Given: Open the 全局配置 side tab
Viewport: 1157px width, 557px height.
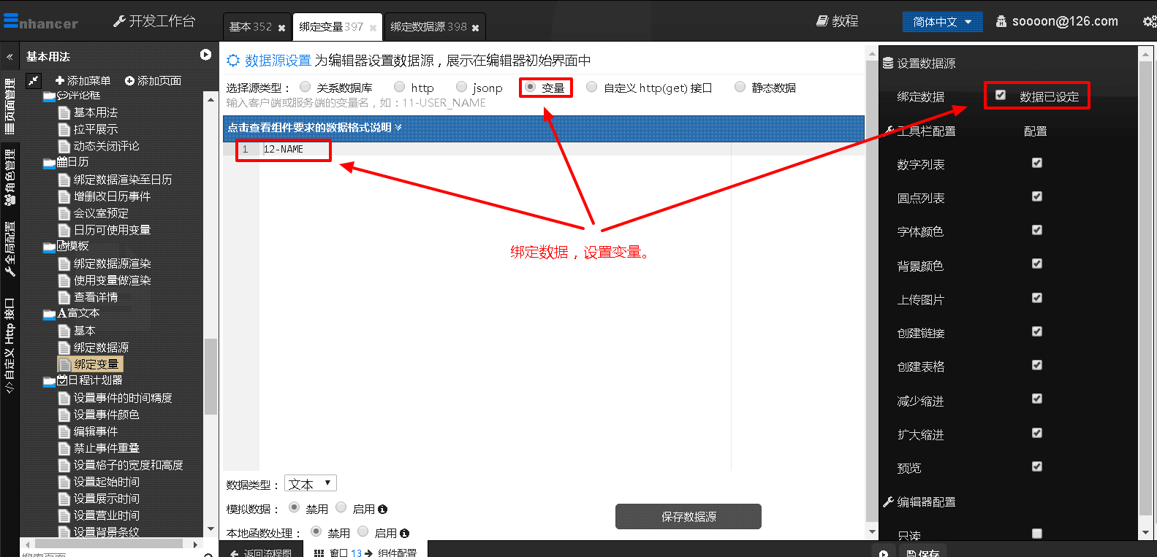Looking at the screenshot, I should click(x=10, y=249).
